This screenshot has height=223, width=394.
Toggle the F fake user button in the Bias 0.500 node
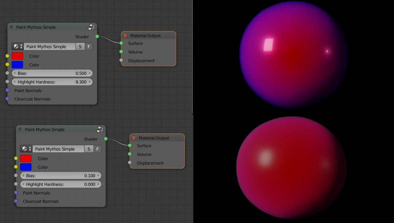click(x=89, y=47)
